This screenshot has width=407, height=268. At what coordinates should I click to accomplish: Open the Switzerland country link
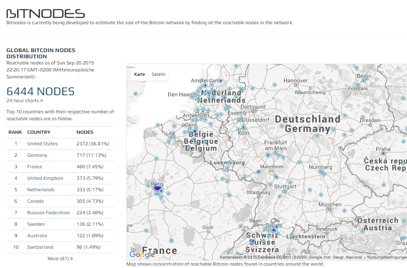40,247
